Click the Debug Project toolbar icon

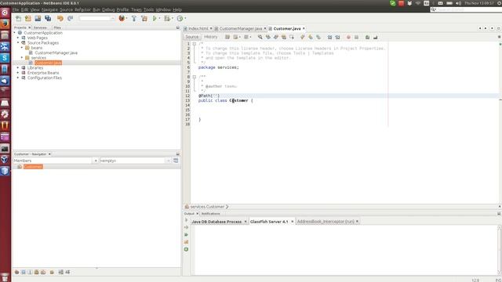click(167, 19)
